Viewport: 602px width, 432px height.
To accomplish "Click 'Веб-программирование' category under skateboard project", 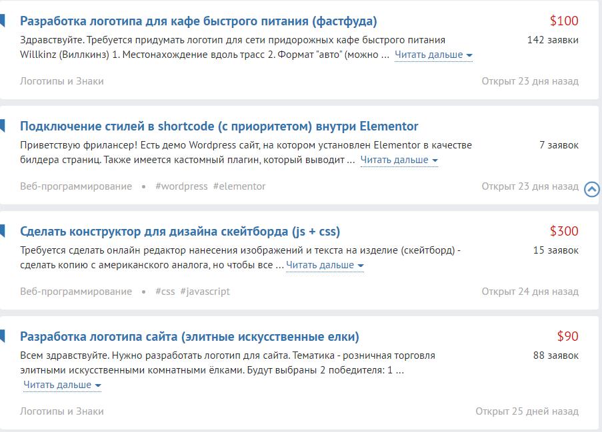I will (x=76, y=292).
